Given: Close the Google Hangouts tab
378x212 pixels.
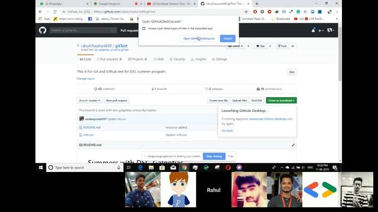Looking at the screenshot, I should tap(141, 4).
